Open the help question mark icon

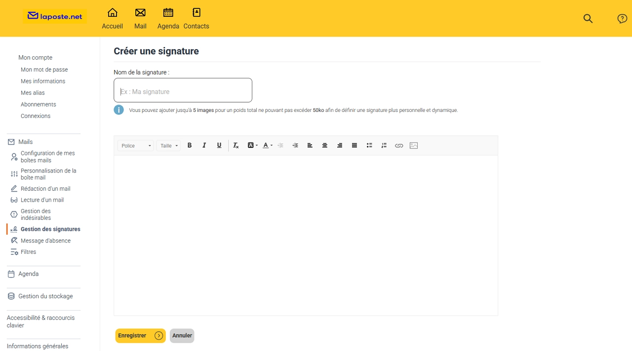[x=622, y=19]
